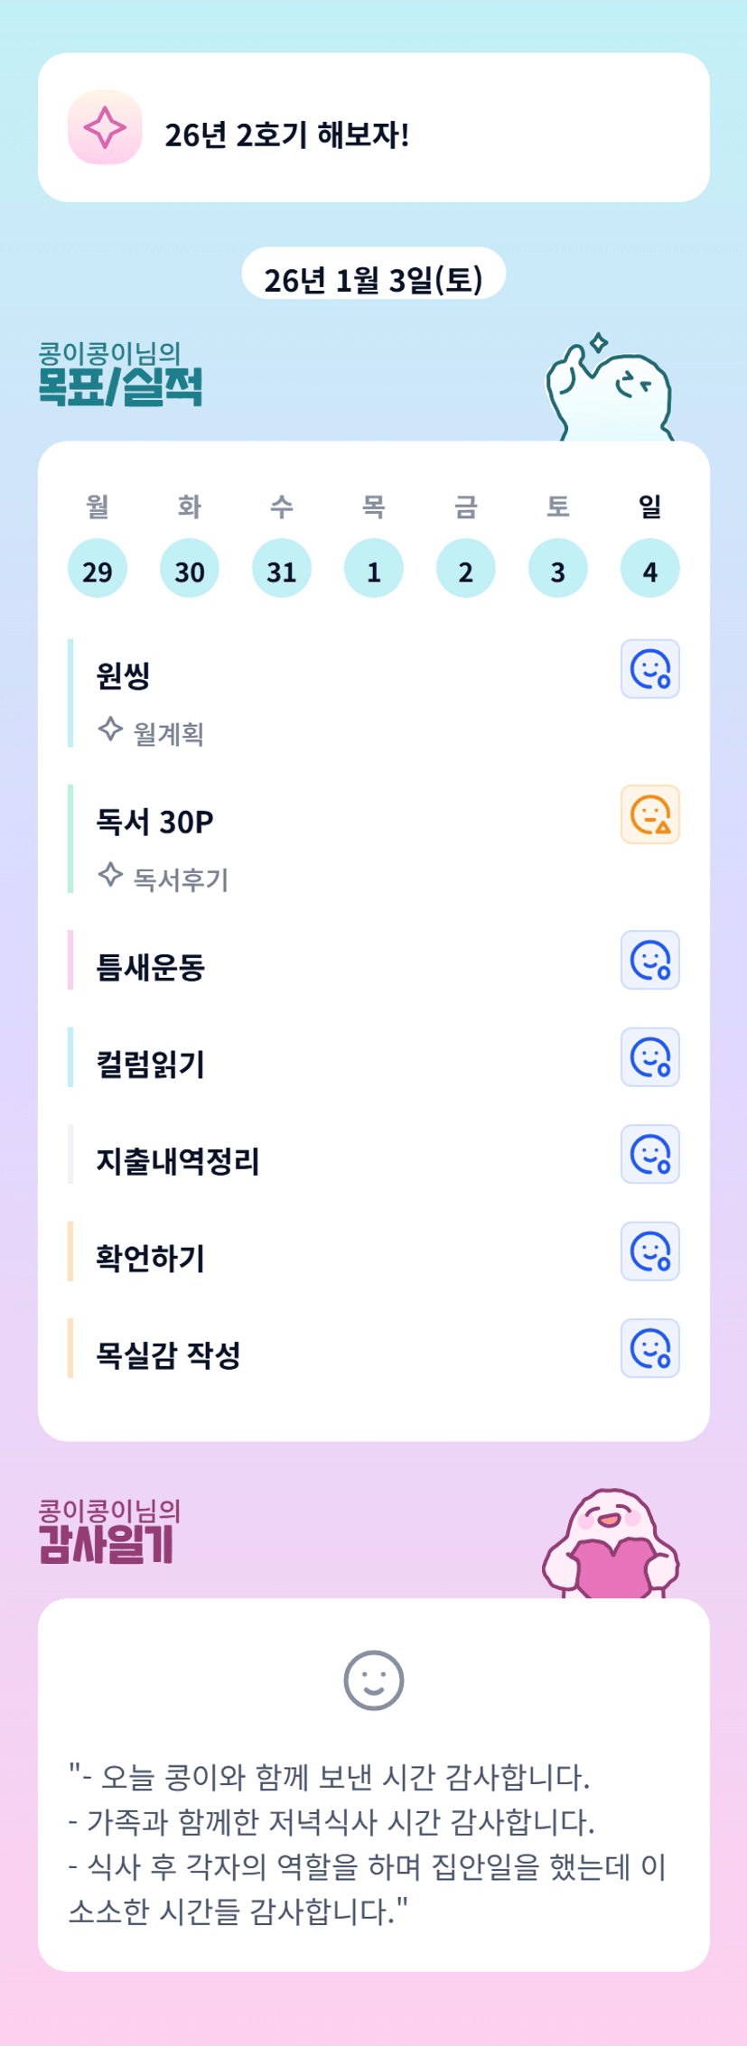Image resolution: width=747 pixels, height=2046 pixels.
Task: Tap the smiley status icon for 컬럼읽기
Action: (x=649, y=1057)
